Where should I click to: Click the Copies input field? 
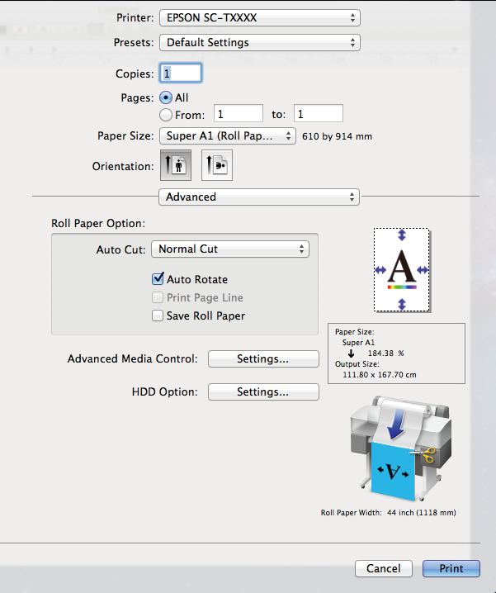[x=181, y=73]
